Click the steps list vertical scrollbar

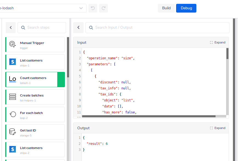(x=68, y=57)
